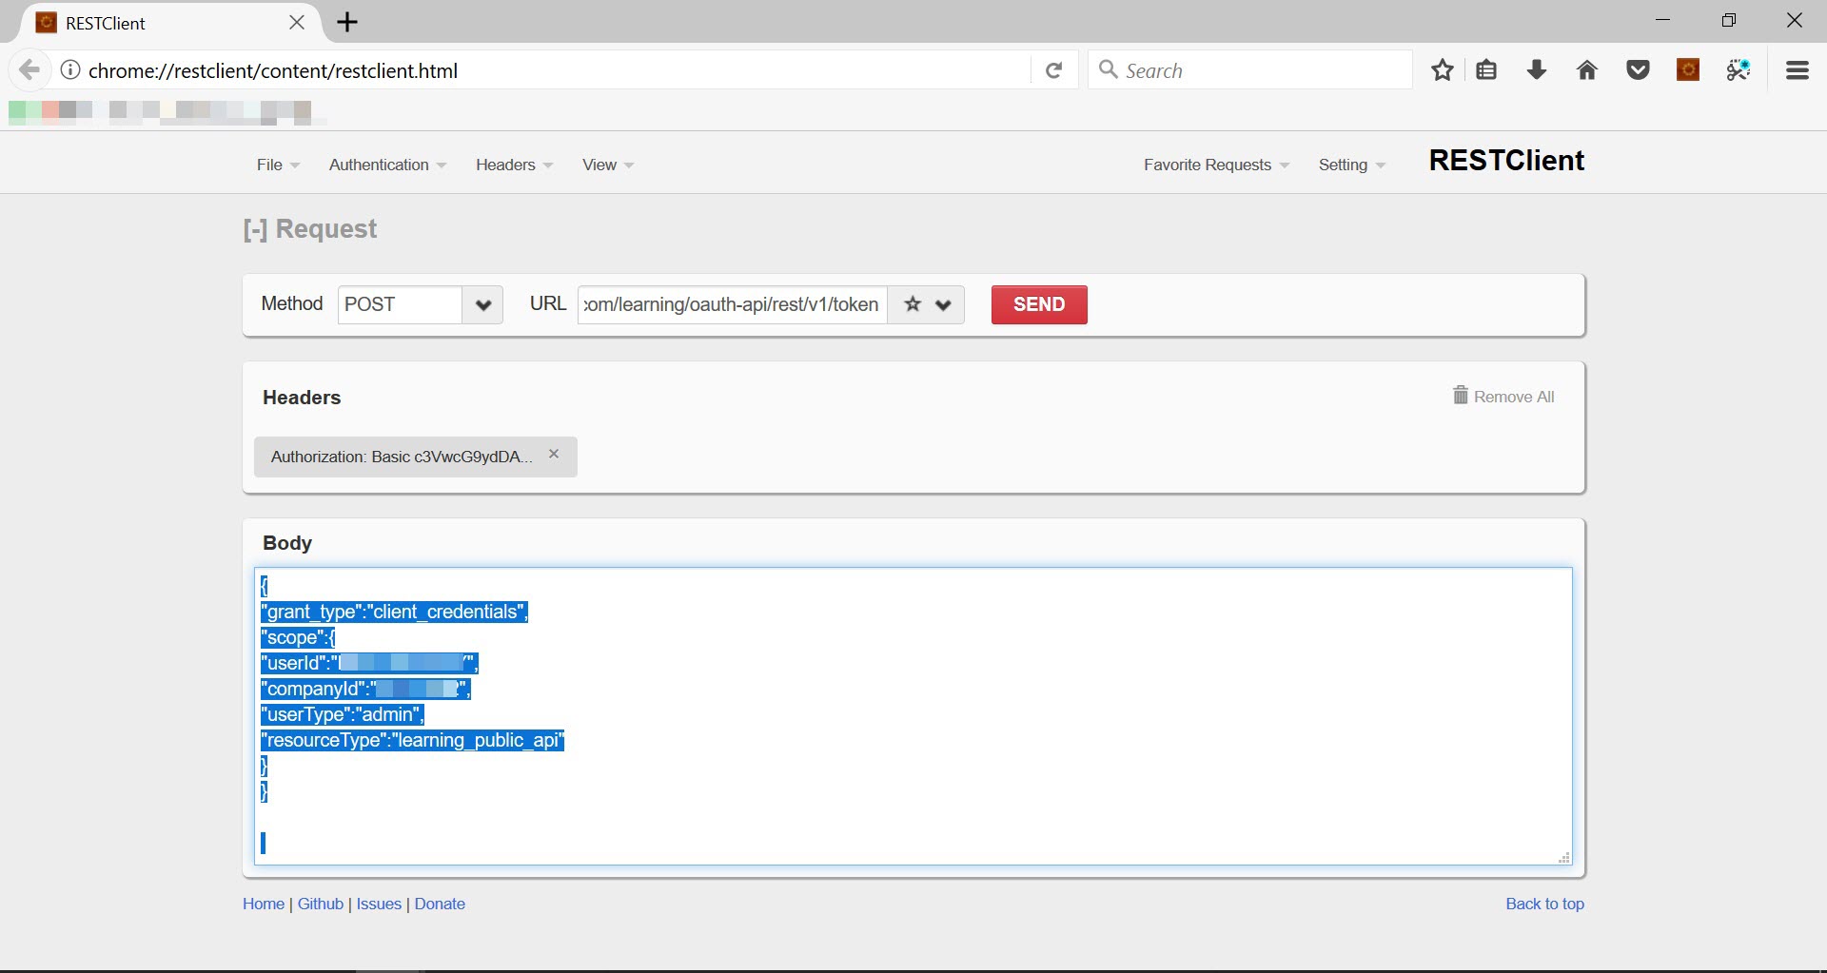Collapse the [-] Request section
Image resolution: width=1827 pixels, height=973 pixels.
310,229
